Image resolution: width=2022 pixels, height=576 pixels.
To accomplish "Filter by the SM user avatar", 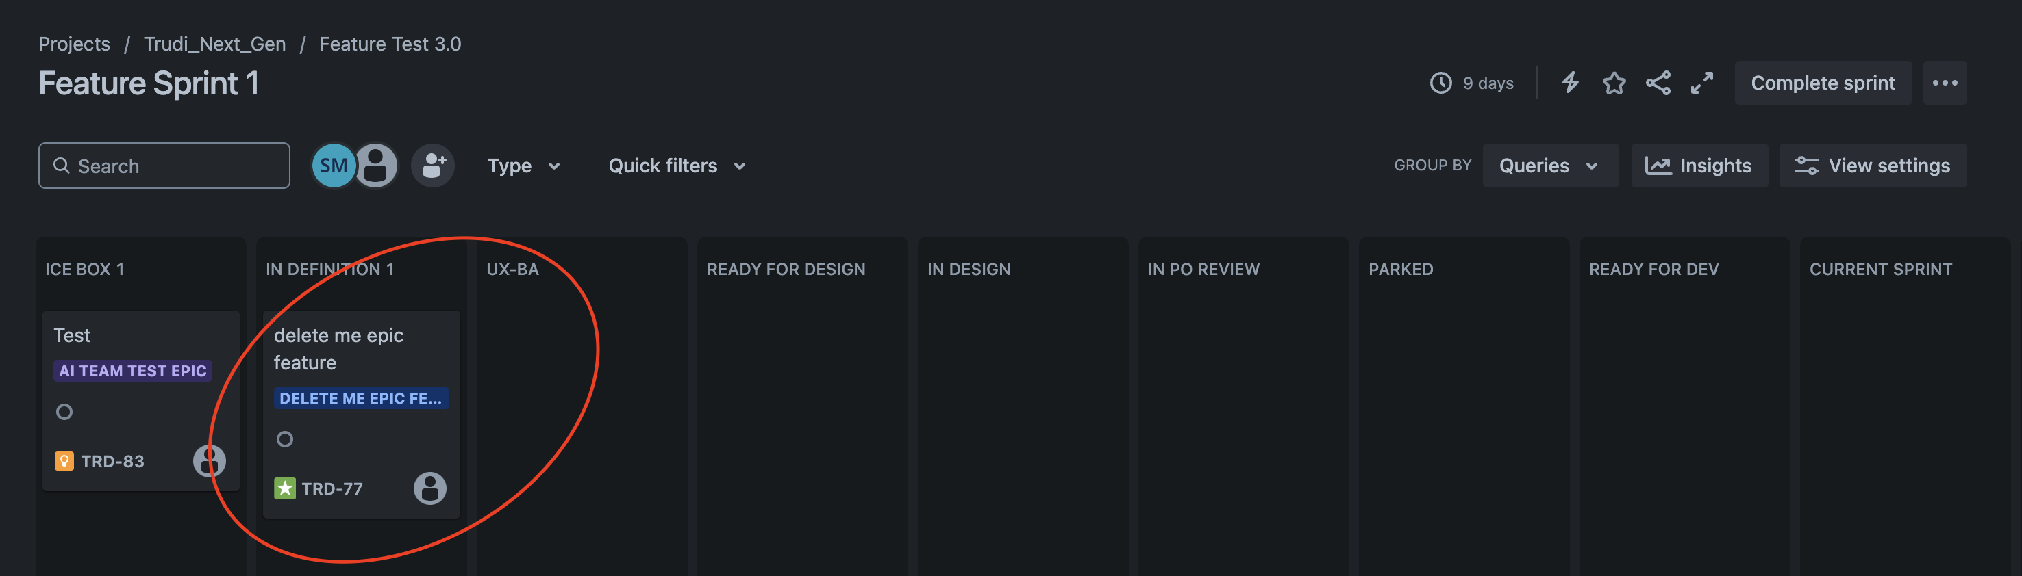I will coord(334,166).
